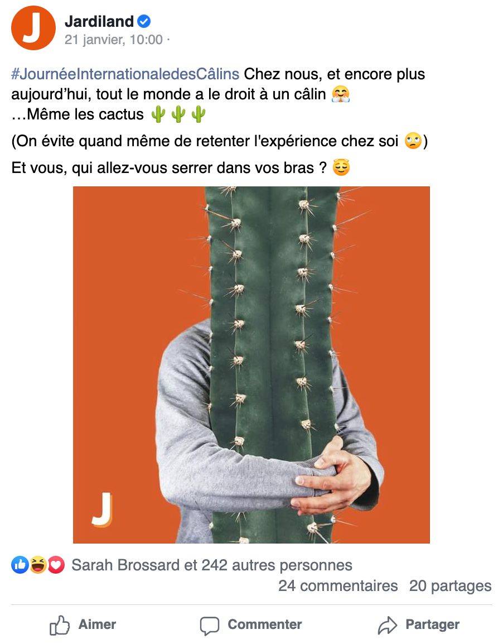The width and height of the screenshot is (503, 644).
Task: View Sarah Brossard et 242 autres personnes
Action: [212, 565]
